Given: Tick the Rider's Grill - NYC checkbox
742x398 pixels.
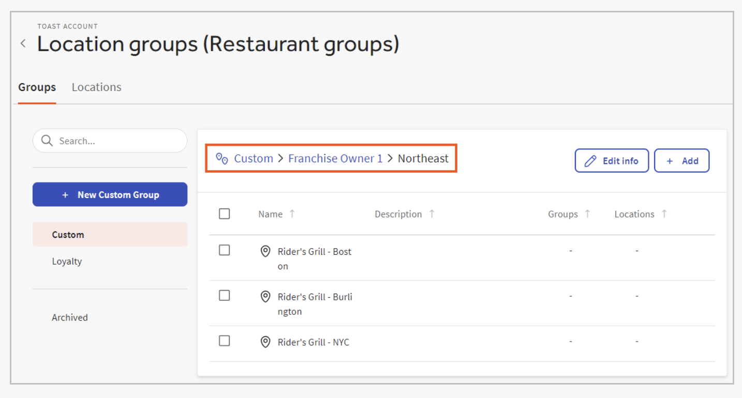Looking at the screenshot, I should point(225,341).
